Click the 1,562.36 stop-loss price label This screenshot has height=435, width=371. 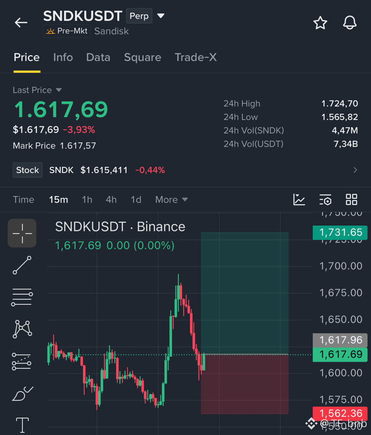[x=340, y=414]
